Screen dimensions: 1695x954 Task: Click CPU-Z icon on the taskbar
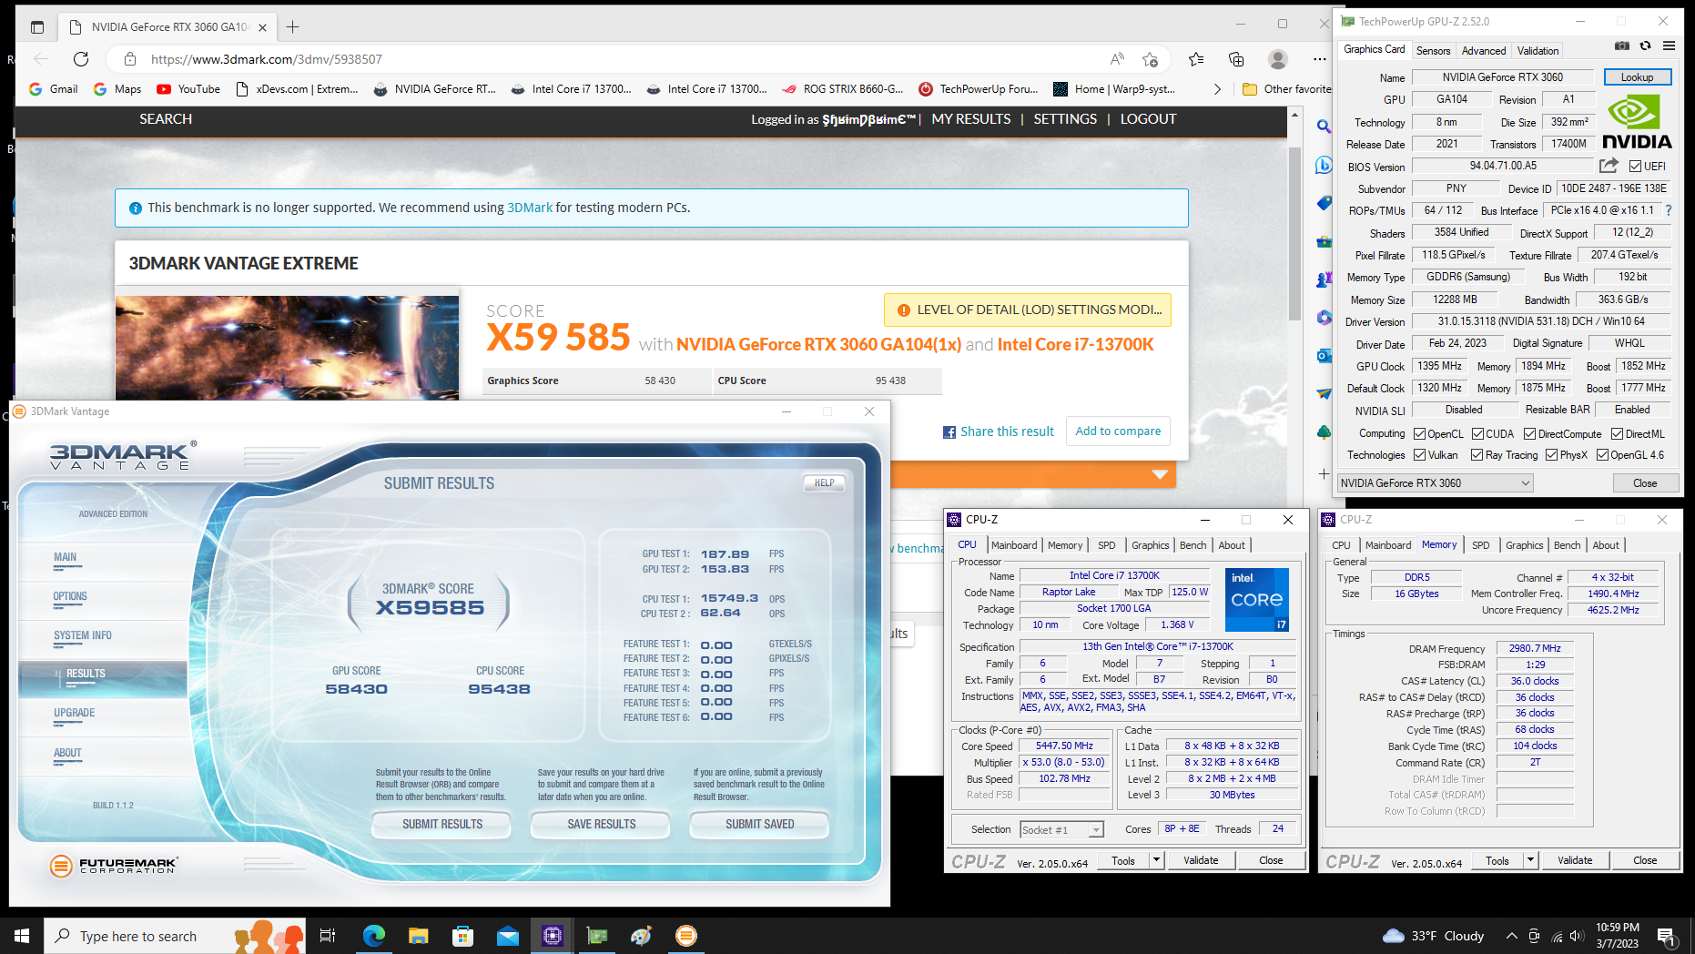[553, 935]
